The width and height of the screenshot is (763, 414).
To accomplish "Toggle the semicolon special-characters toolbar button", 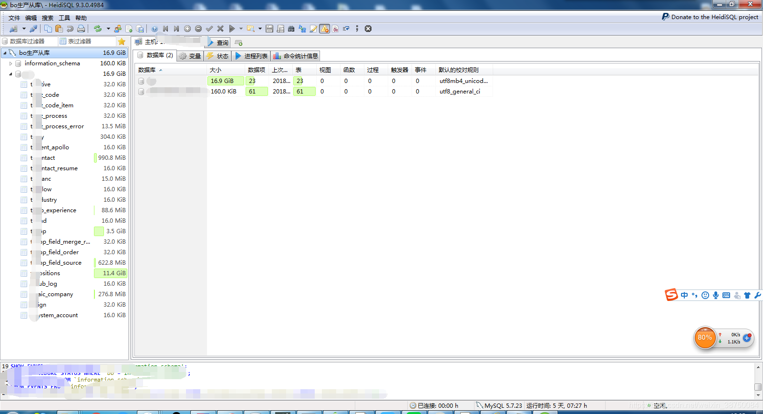I will click(357, 29).
